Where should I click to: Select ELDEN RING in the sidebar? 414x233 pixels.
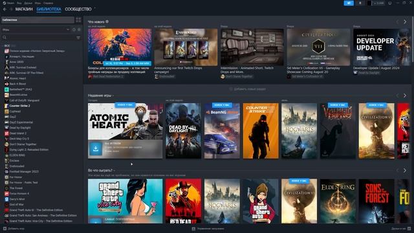(17, 155)
